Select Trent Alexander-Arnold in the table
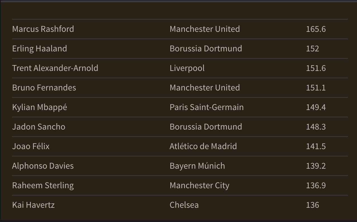The image size is (357, 222). click(x=55, y=68)
